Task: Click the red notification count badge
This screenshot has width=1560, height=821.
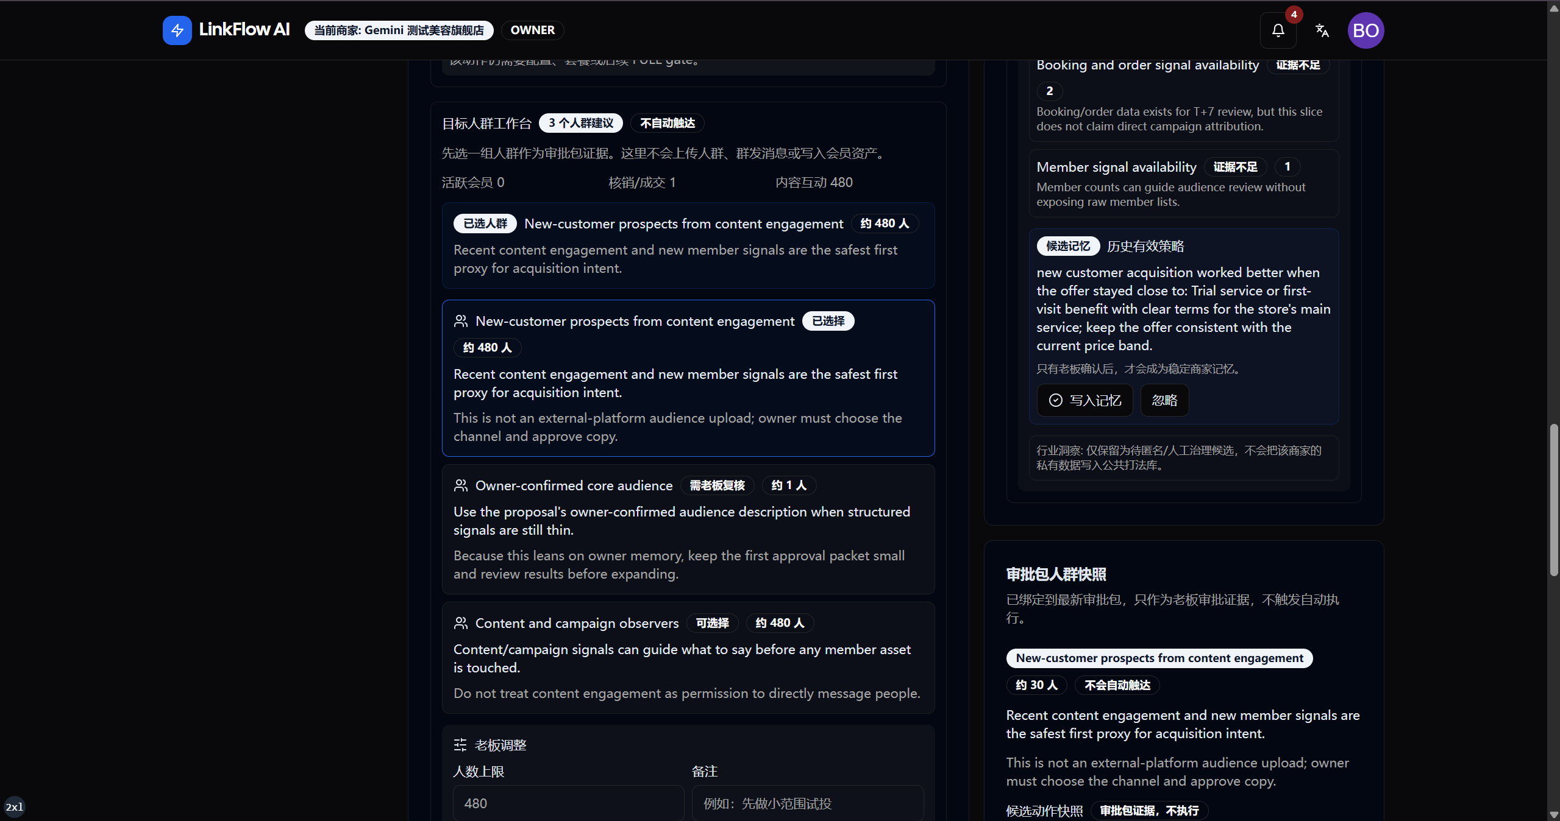Action: pos(1294,14)
